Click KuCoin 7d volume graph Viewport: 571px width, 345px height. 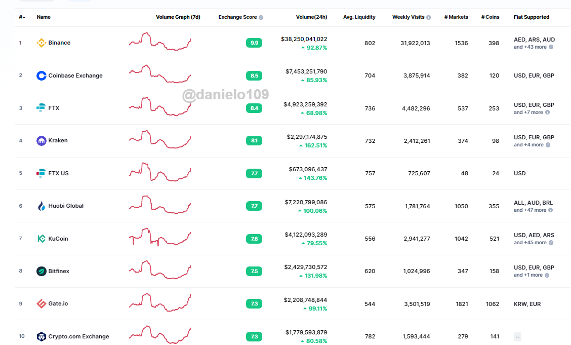pyautogui.click(x=160, y=237)
